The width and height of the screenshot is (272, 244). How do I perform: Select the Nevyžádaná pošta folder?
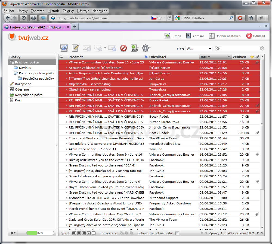coord(29,95)
